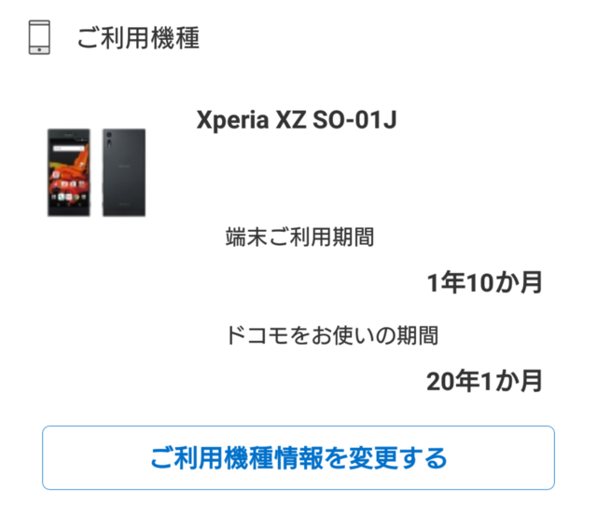The width and height of the screenshot is (597, 529).
Task: Click the camera lens on the rear phone image
Action: 109,135
